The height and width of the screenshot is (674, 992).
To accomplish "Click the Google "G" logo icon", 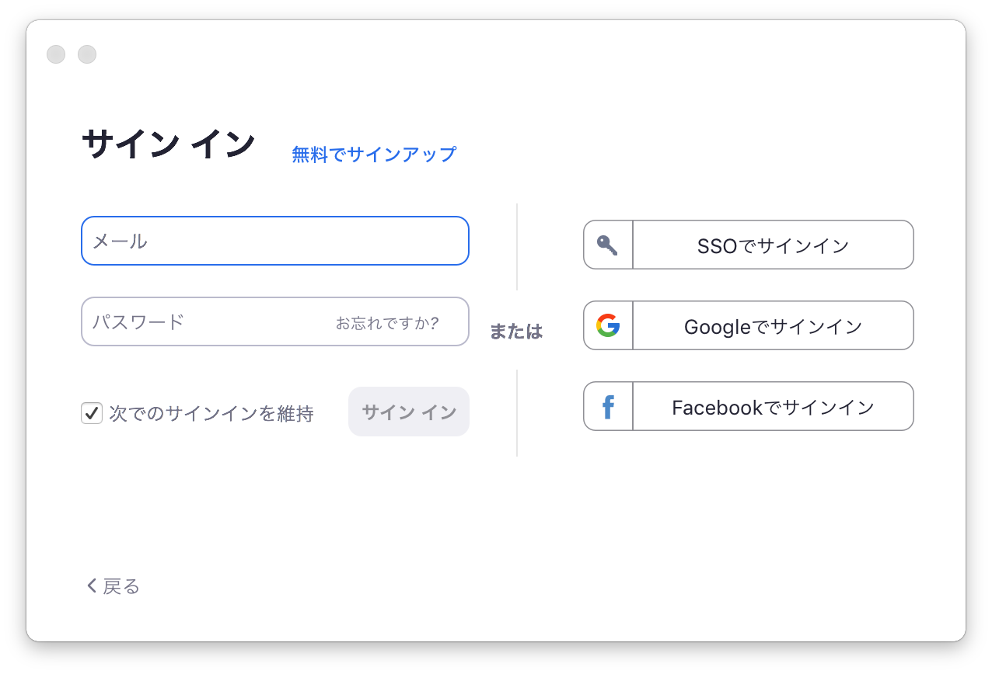I will click(607, 325).
